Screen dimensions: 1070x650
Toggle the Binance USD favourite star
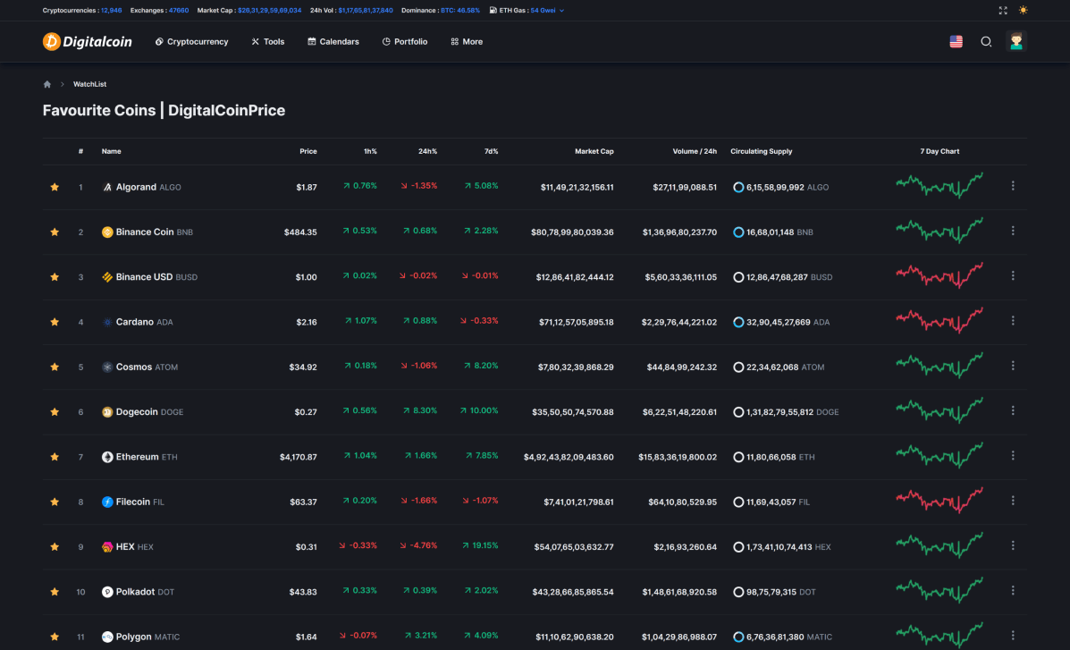pyautogui.click(x=55, y=277)
